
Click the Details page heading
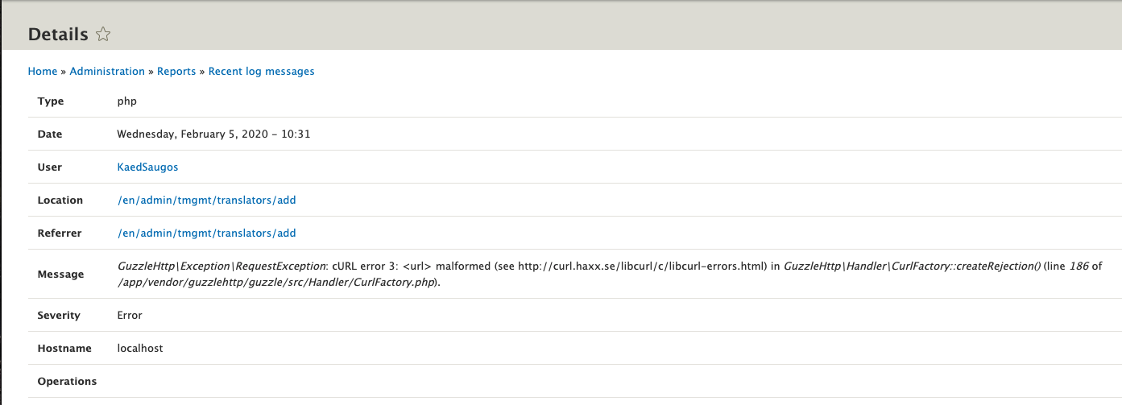pyautogui.click(x=58, y=35)
